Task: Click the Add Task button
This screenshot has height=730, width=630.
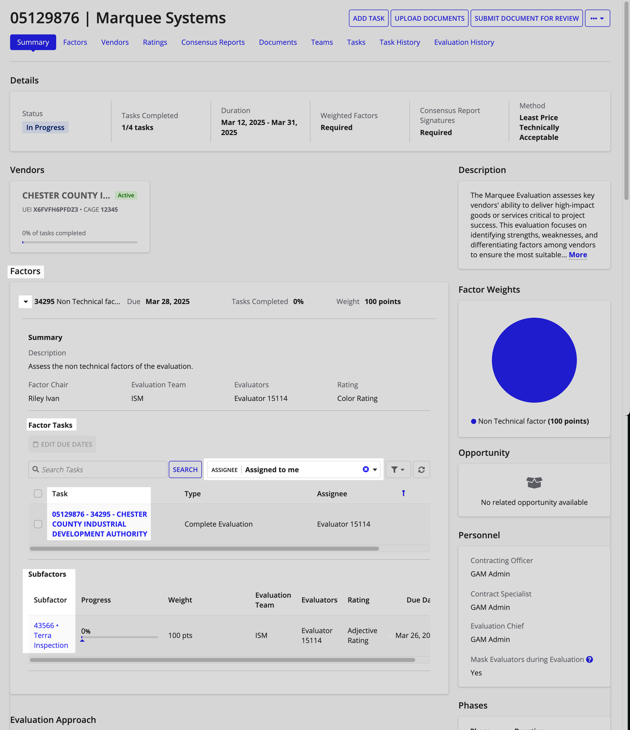Action: (369, 18)
